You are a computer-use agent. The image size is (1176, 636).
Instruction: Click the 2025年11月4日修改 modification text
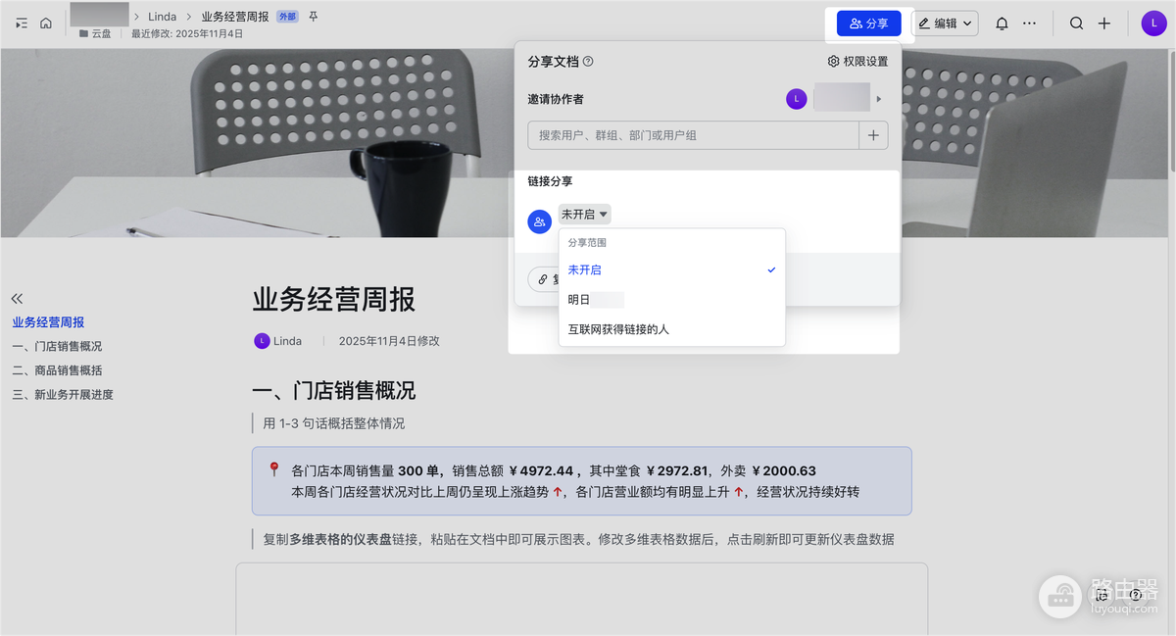[x=389, y=341]
